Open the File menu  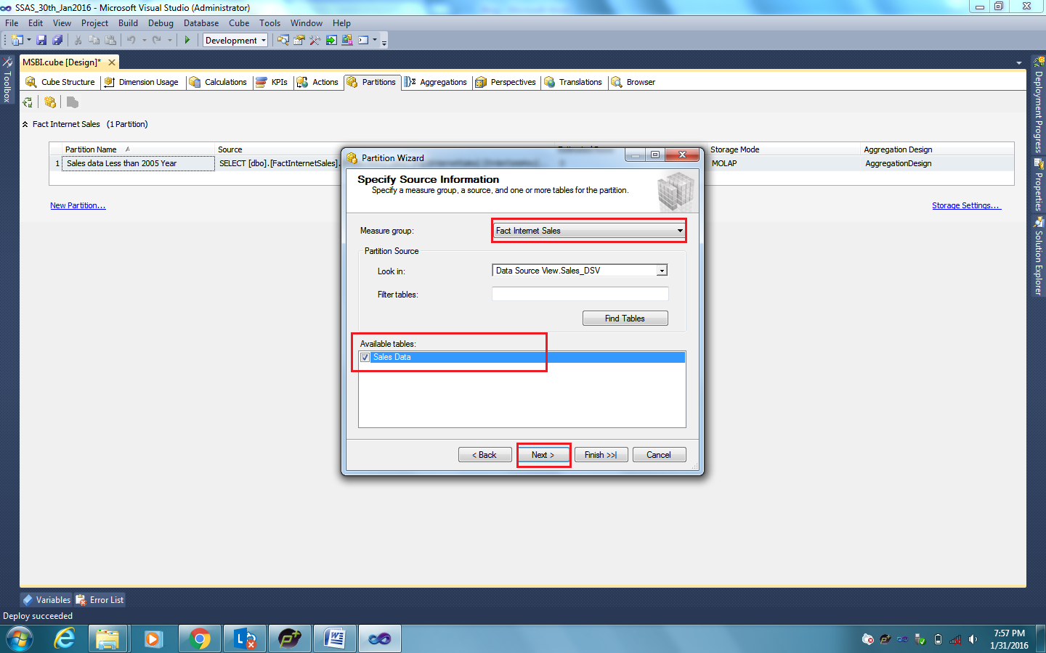click(12, 23)
